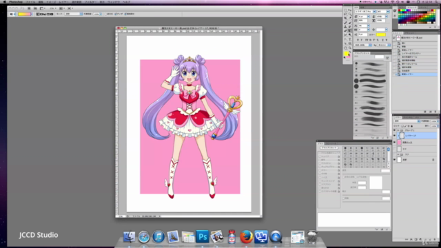
Task: Hide the locked 背景 layer
Action: pyautogui.click(x=395, y=160)
